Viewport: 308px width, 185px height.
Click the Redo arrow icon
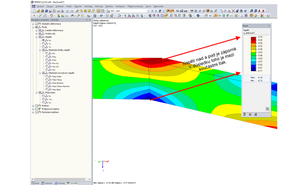tap(72, 11)
